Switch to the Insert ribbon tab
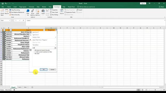Image resolution: width=166 pixels, height=93 pixels. 15,7
